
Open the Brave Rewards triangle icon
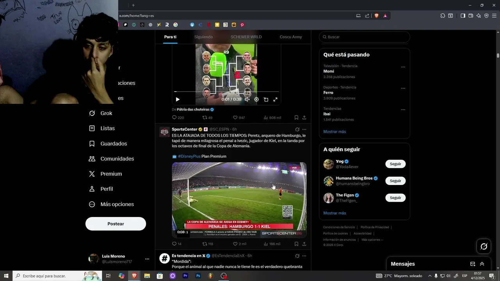click(385, 16)
